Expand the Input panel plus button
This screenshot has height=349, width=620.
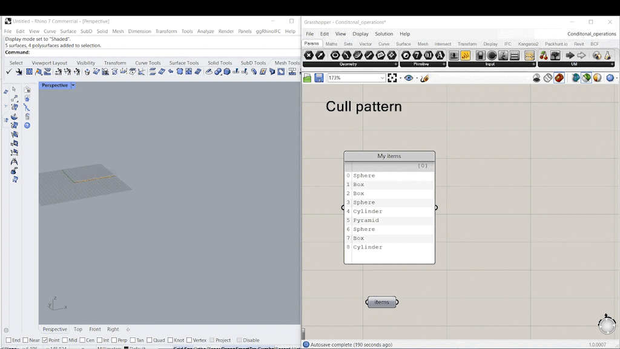[x=533, y=64]
